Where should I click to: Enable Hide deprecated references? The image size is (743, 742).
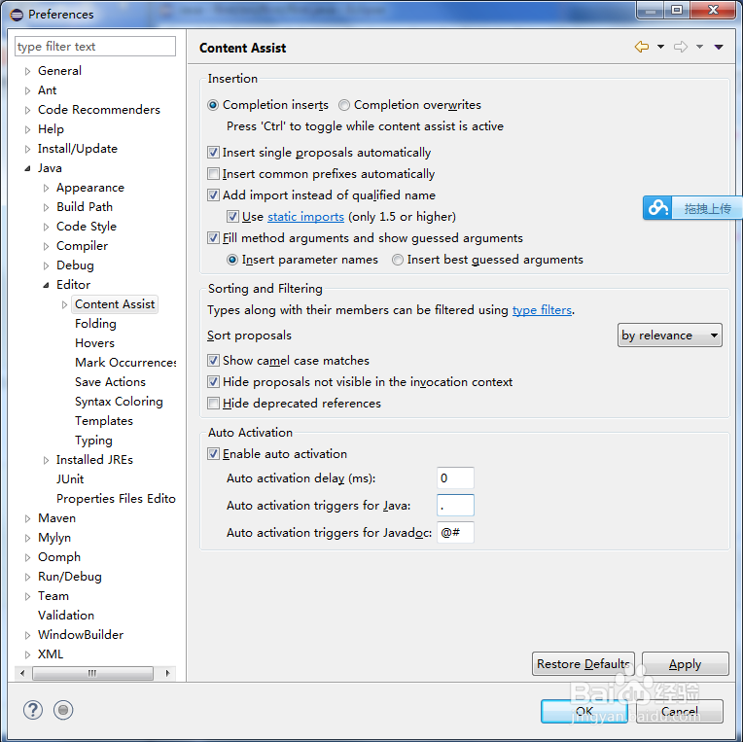(213, 404)
